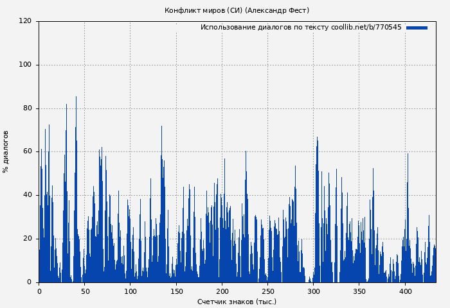Click the tallest bar peak above 80 percent
The image size is (450, 308).
pos(76,98)
